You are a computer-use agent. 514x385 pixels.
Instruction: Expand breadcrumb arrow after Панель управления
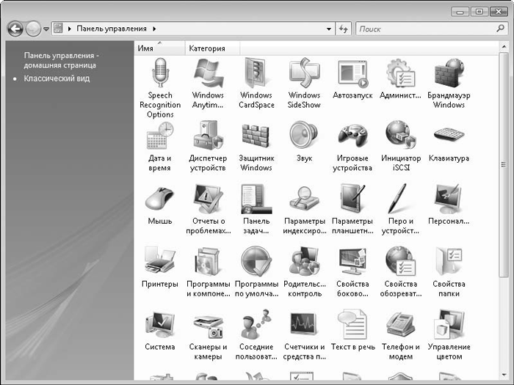pos(155,29)
